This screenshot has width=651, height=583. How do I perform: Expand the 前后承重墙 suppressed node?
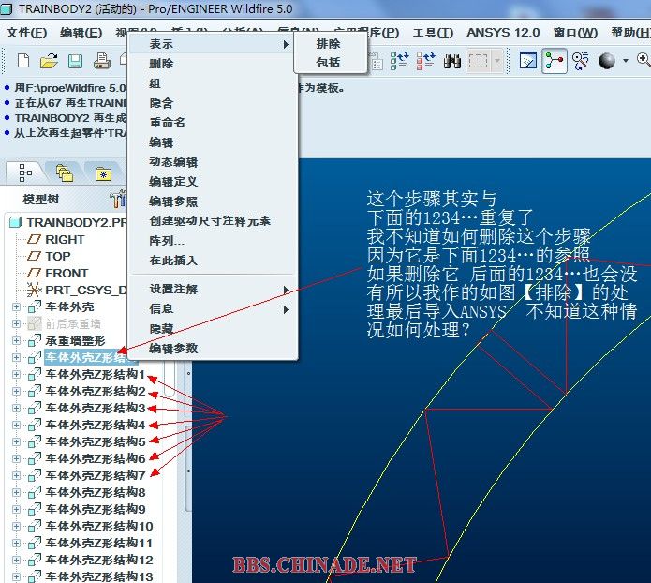(16, 323)
